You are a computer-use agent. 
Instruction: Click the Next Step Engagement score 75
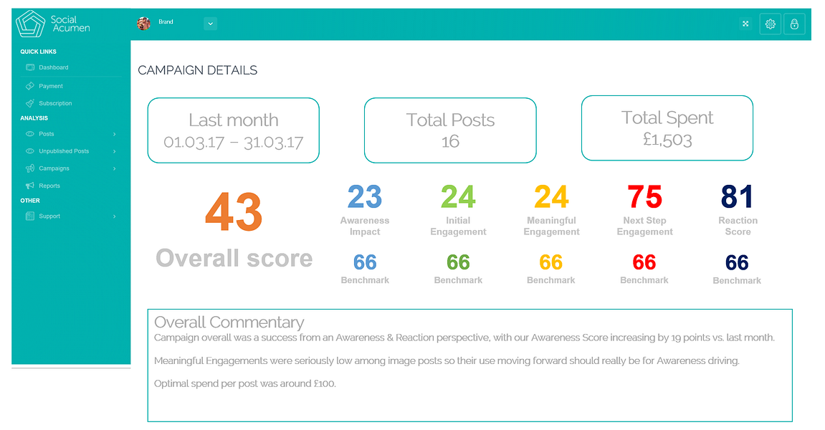(x=644, y=197)
